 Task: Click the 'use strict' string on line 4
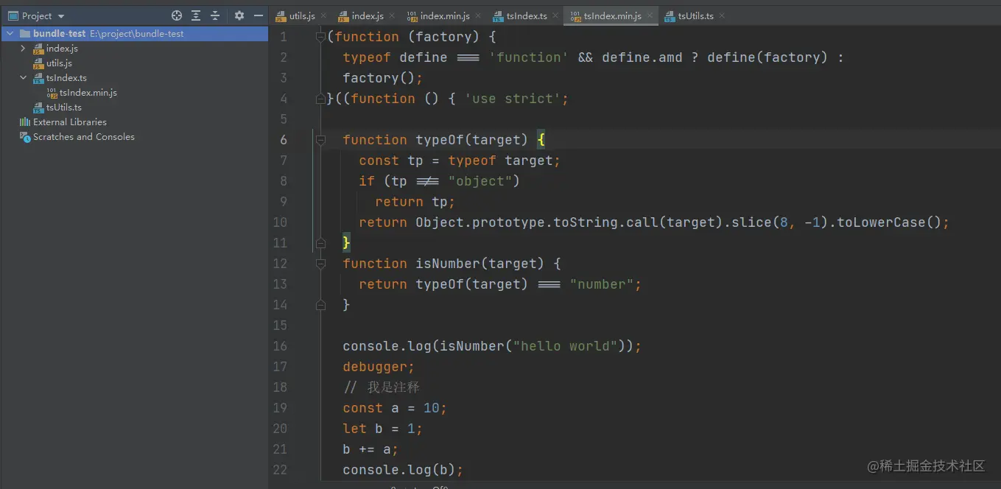[x=513, y=99]
